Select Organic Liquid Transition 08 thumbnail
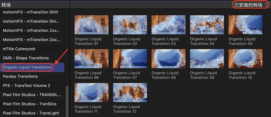Image resolution: width=271 pixels, height=117 pixels. (169, 59)
